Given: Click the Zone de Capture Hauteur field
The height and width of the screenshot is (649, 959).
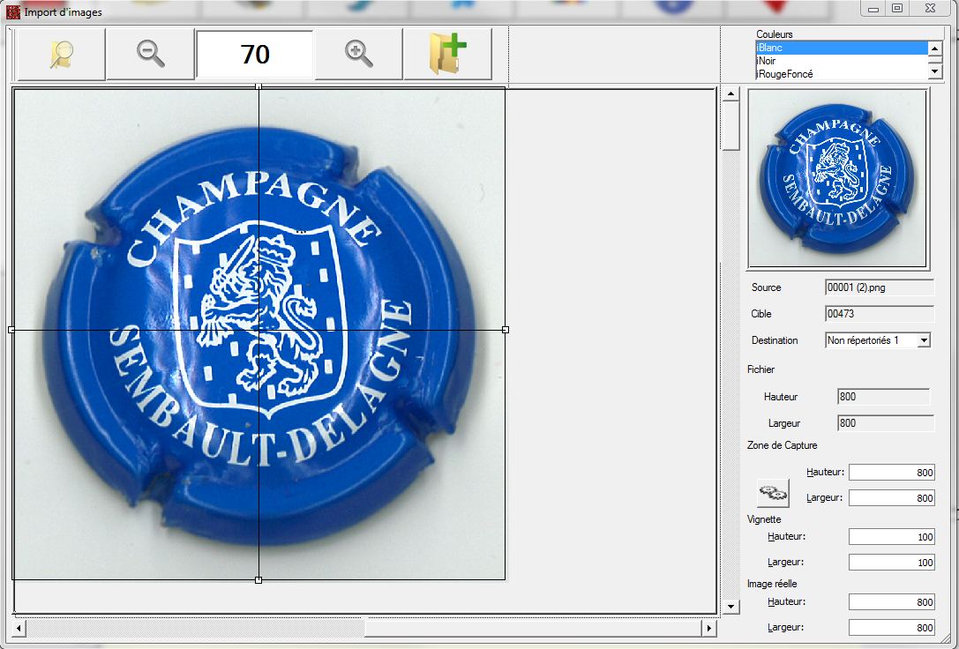Looking at the screenshot, I should 892,473.
